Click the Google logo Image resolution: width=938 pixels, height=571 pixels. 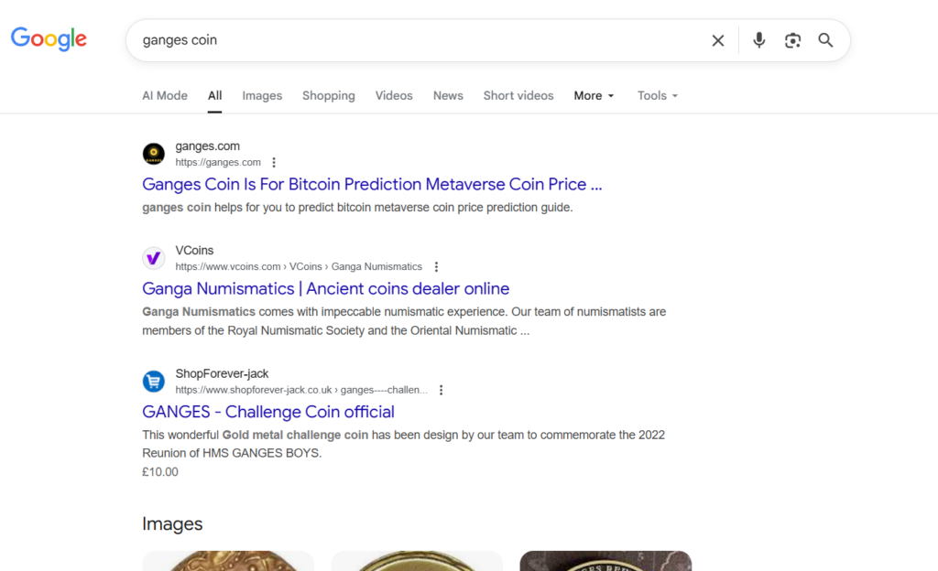tap(49, 39)
